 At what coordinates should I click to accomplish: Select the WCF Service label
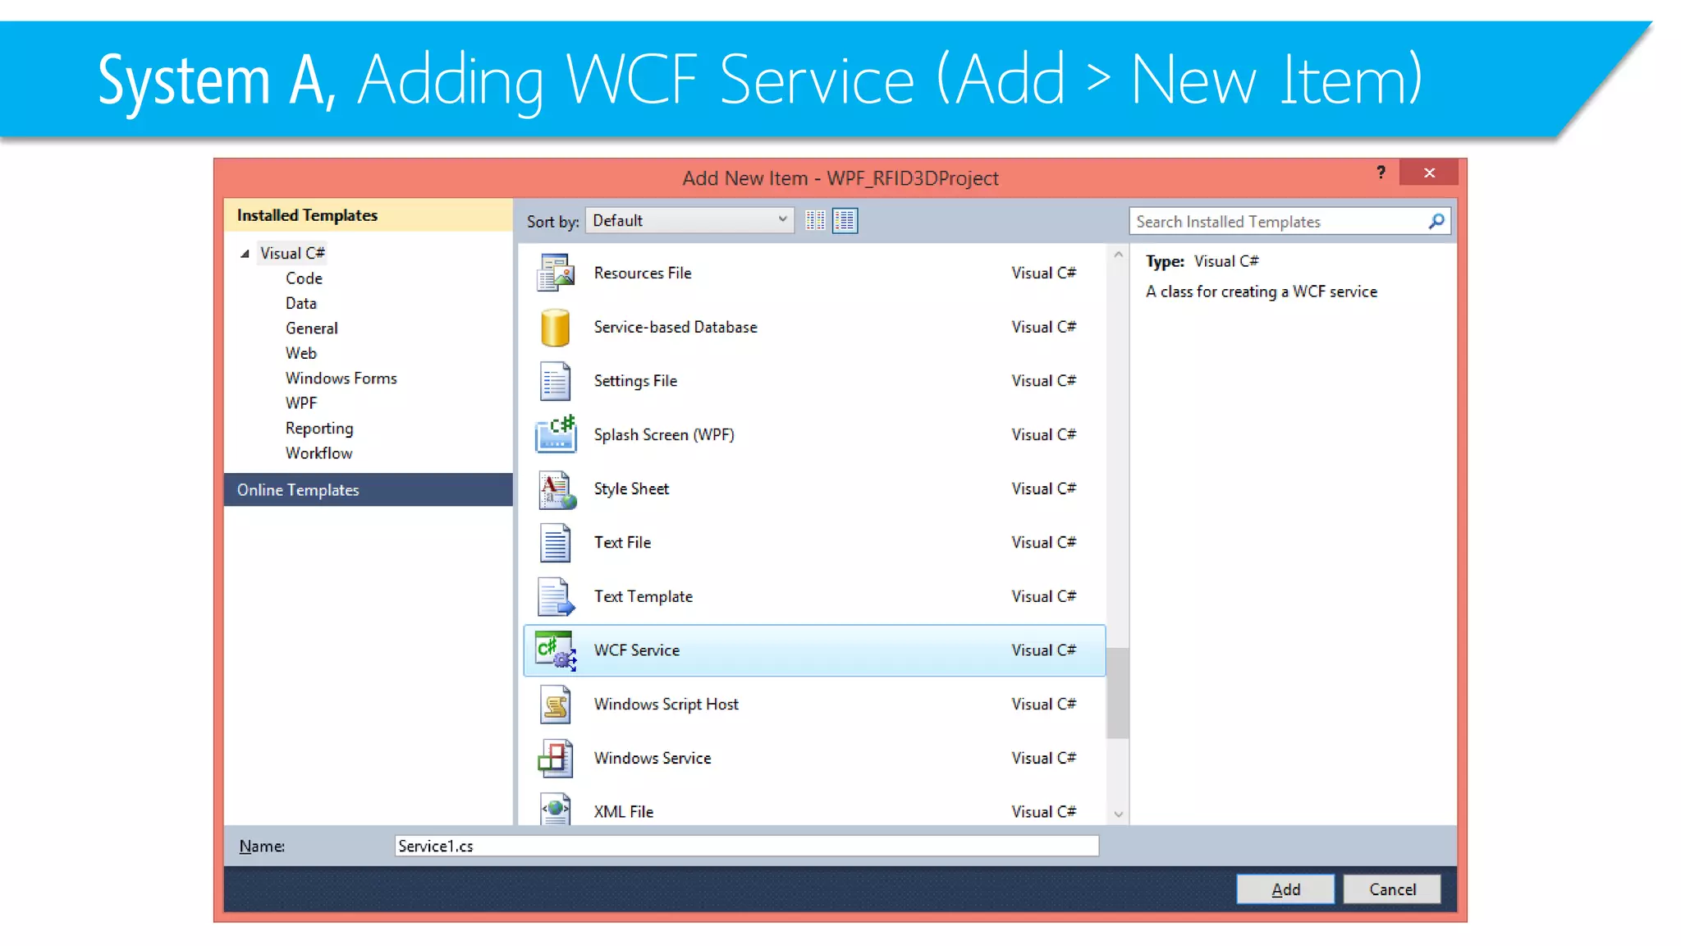tap(637, 650)
